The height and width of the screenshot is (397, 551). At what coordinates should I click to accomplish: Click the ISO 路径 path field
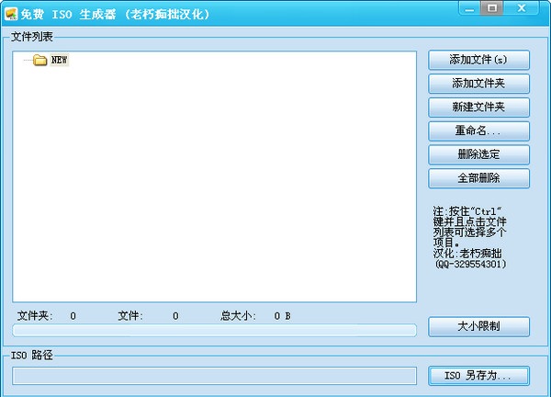pos(214,375)
